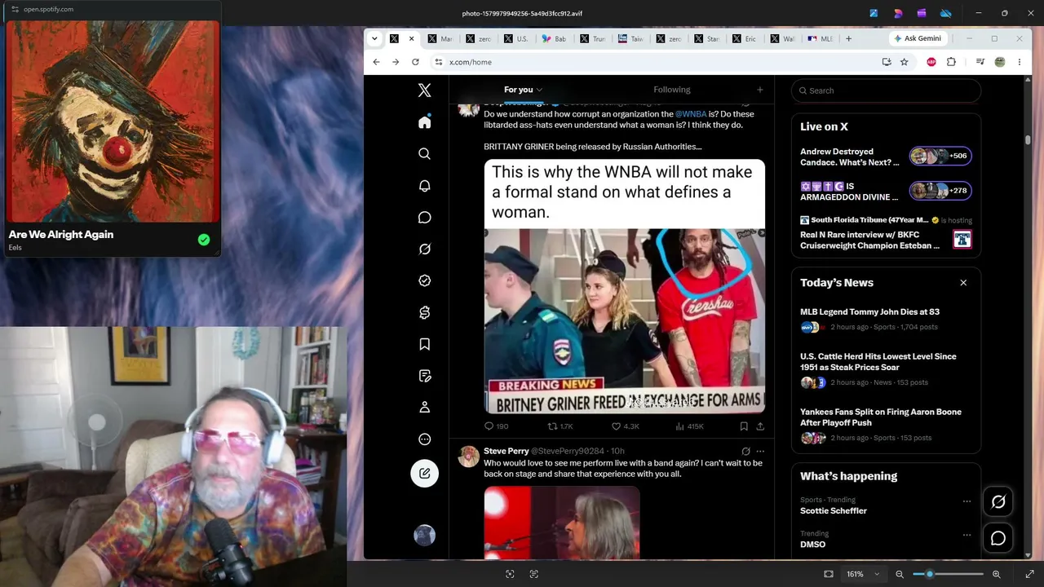Viewport: 1044px width, 587px height.
Task: Switch to the Following tab
Action: pyautogui.click(x=672, y=90)
